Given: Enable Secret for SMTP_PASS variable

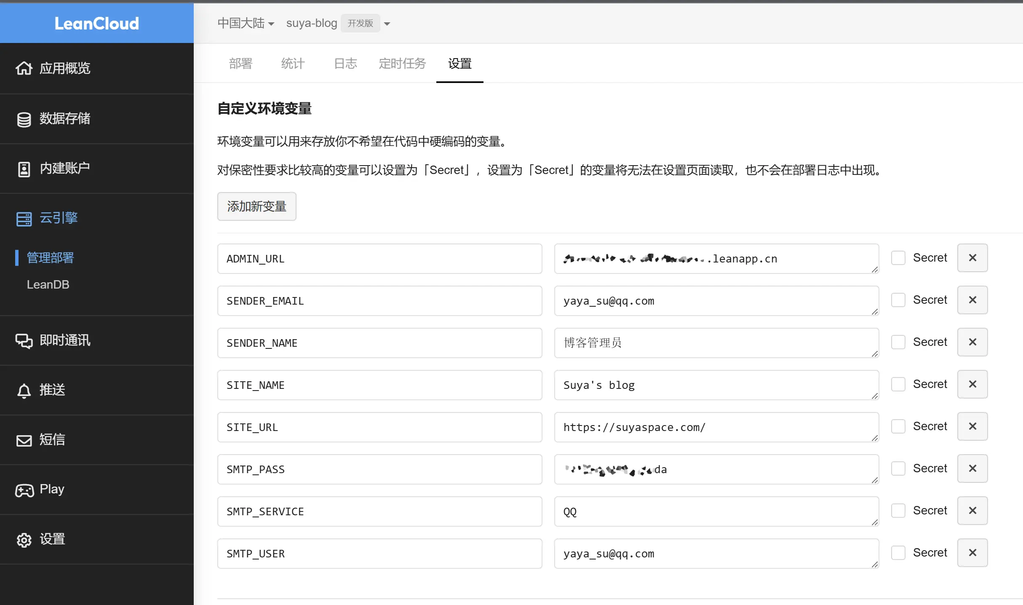Looking at the screenshot, I should (x=898, y=468).
